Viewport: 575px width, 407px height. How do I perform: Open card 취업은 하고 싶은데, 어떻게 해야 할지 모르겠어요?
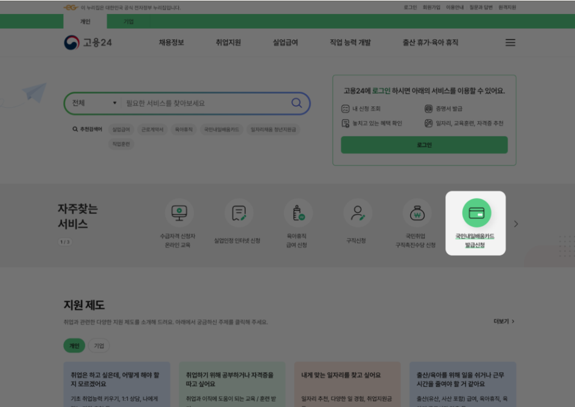click(x=117, y=384)
